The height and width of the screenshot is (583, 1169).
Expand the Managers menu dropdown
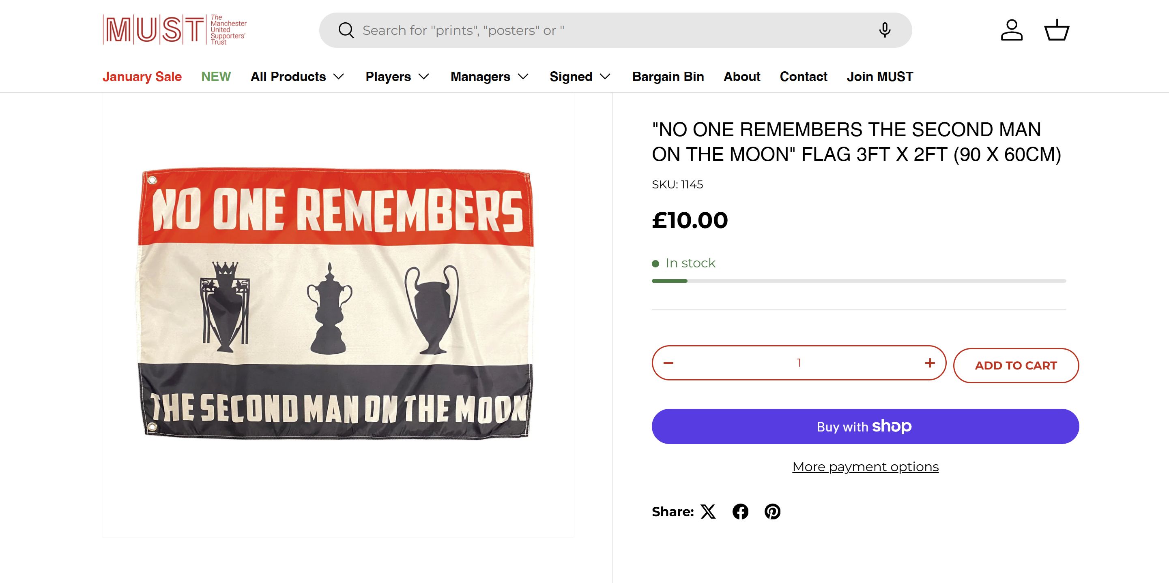pos(489,77)
